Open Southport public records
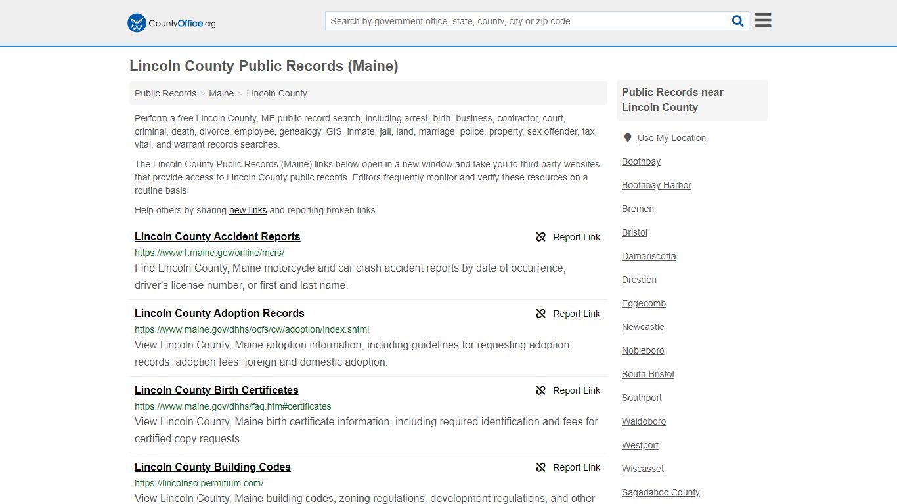This screenshot has width=897, height=504. (642, 398)
